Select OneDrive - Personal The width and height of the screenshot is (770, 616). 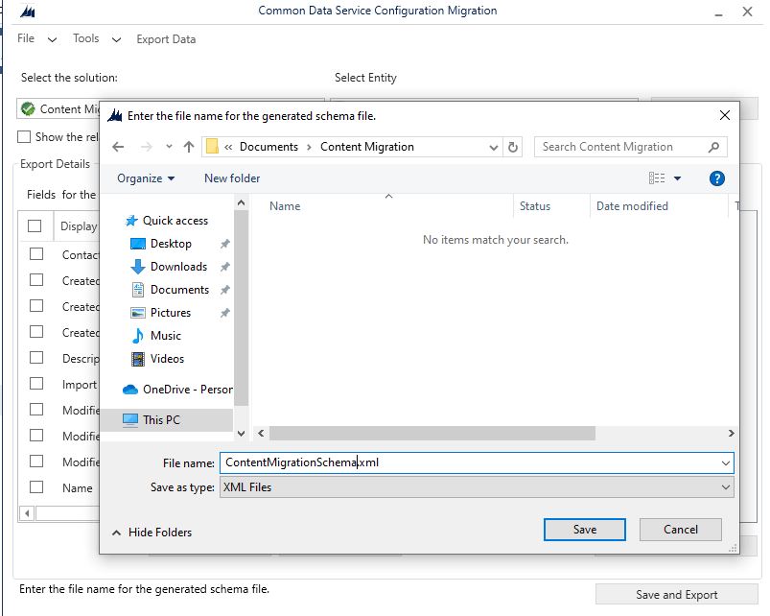tap(177, 390)
